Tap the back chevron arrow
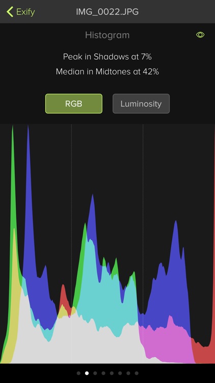The height and width of the screenshot is (383, 215). coord(10,12)
